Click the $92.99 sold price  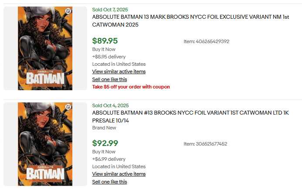click(x=105, y=143)
